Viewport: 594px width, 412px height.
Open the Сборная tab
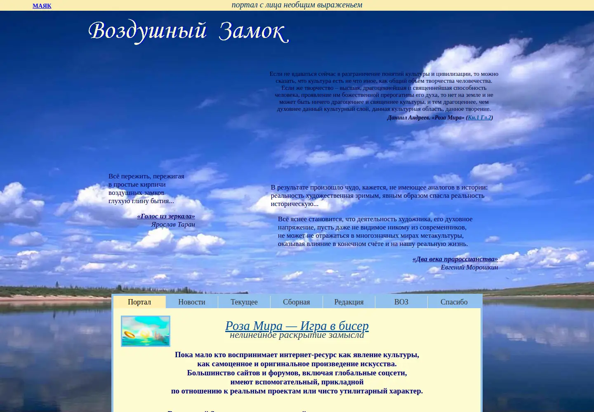coord(297,302)
